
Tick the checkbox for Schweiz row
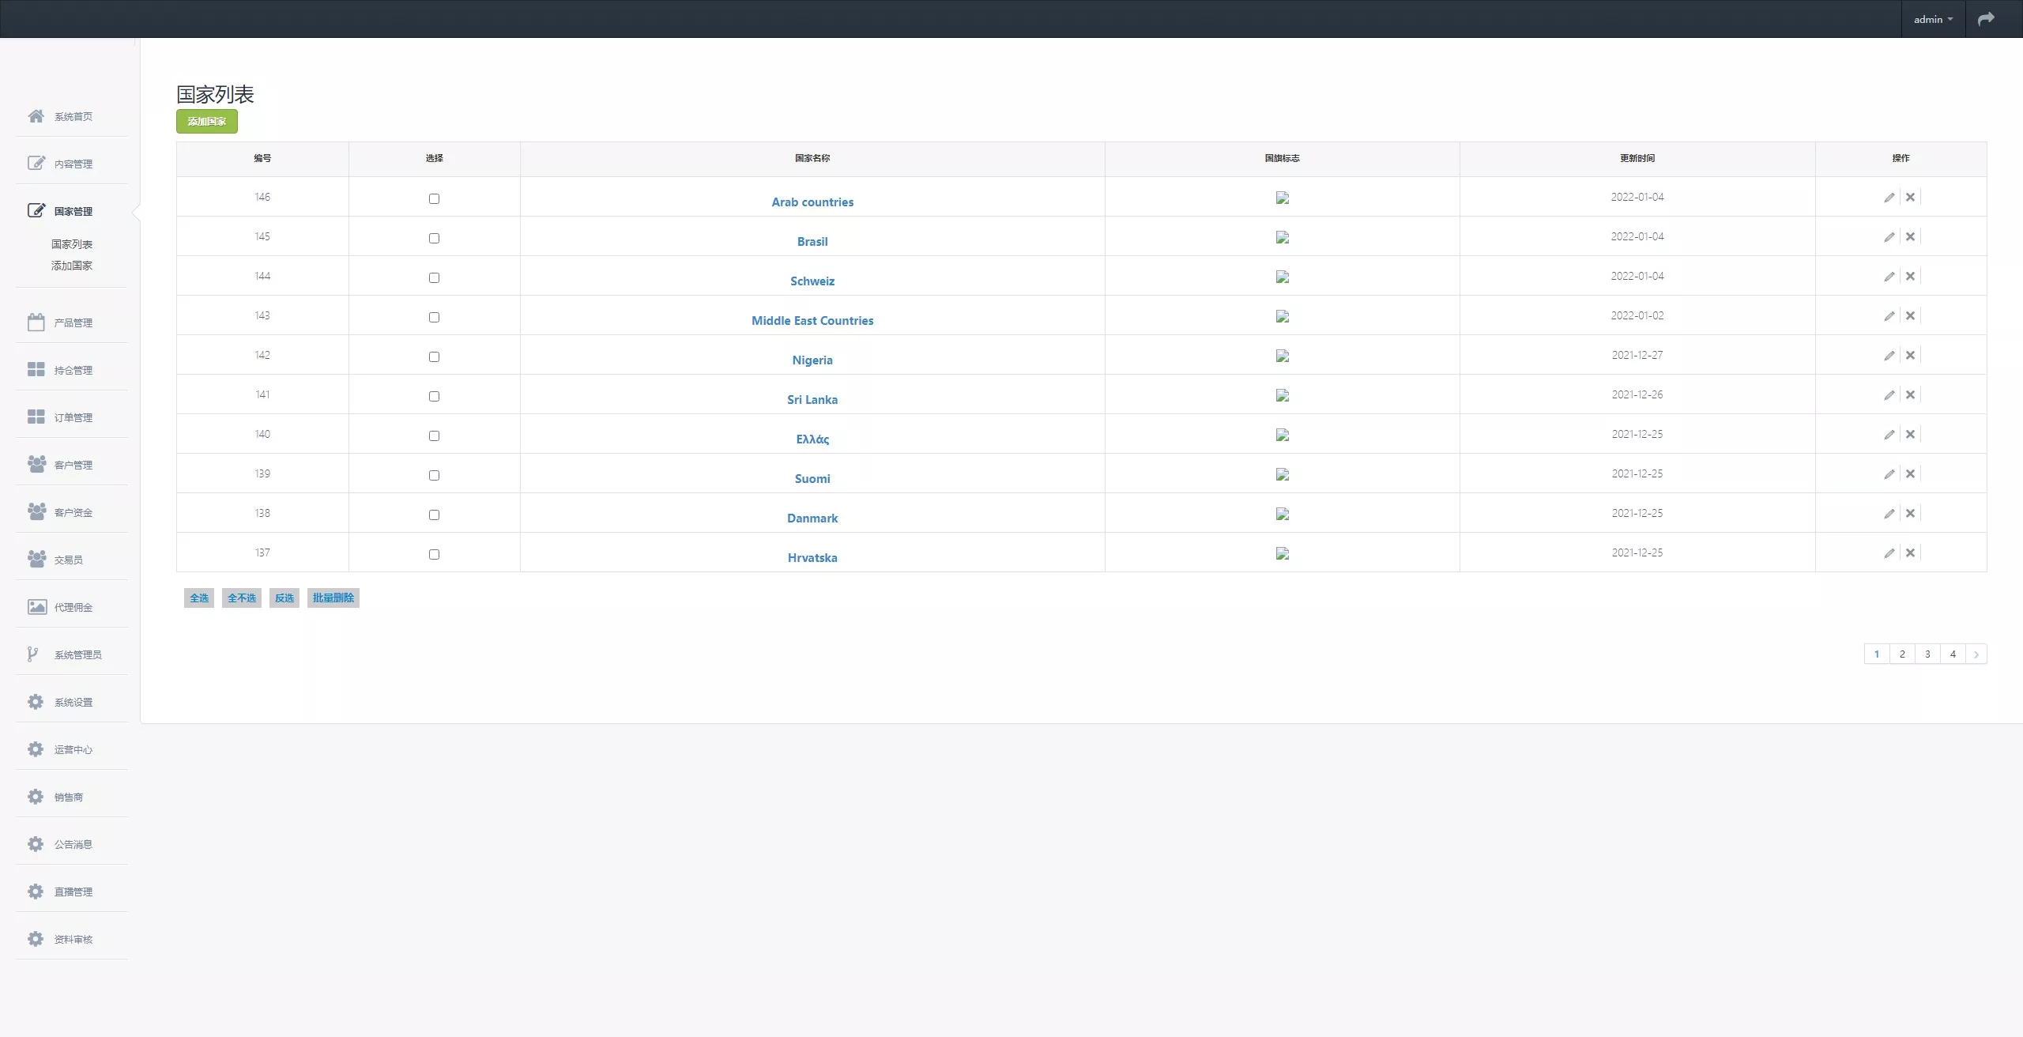[434, 277]
